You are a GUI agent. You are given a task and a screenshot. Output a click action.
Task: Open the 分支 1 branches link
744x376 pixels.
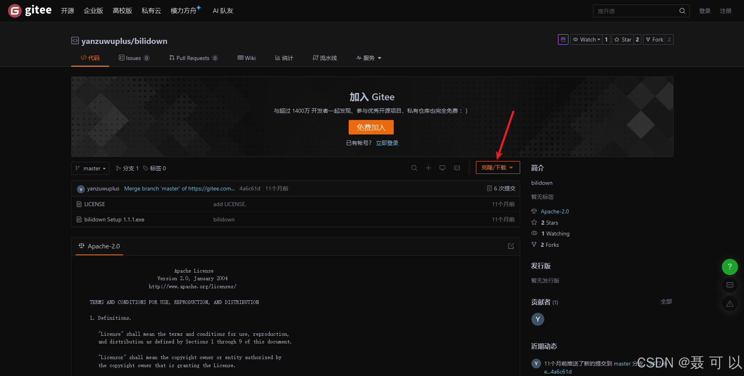click(x=127, y=168)
